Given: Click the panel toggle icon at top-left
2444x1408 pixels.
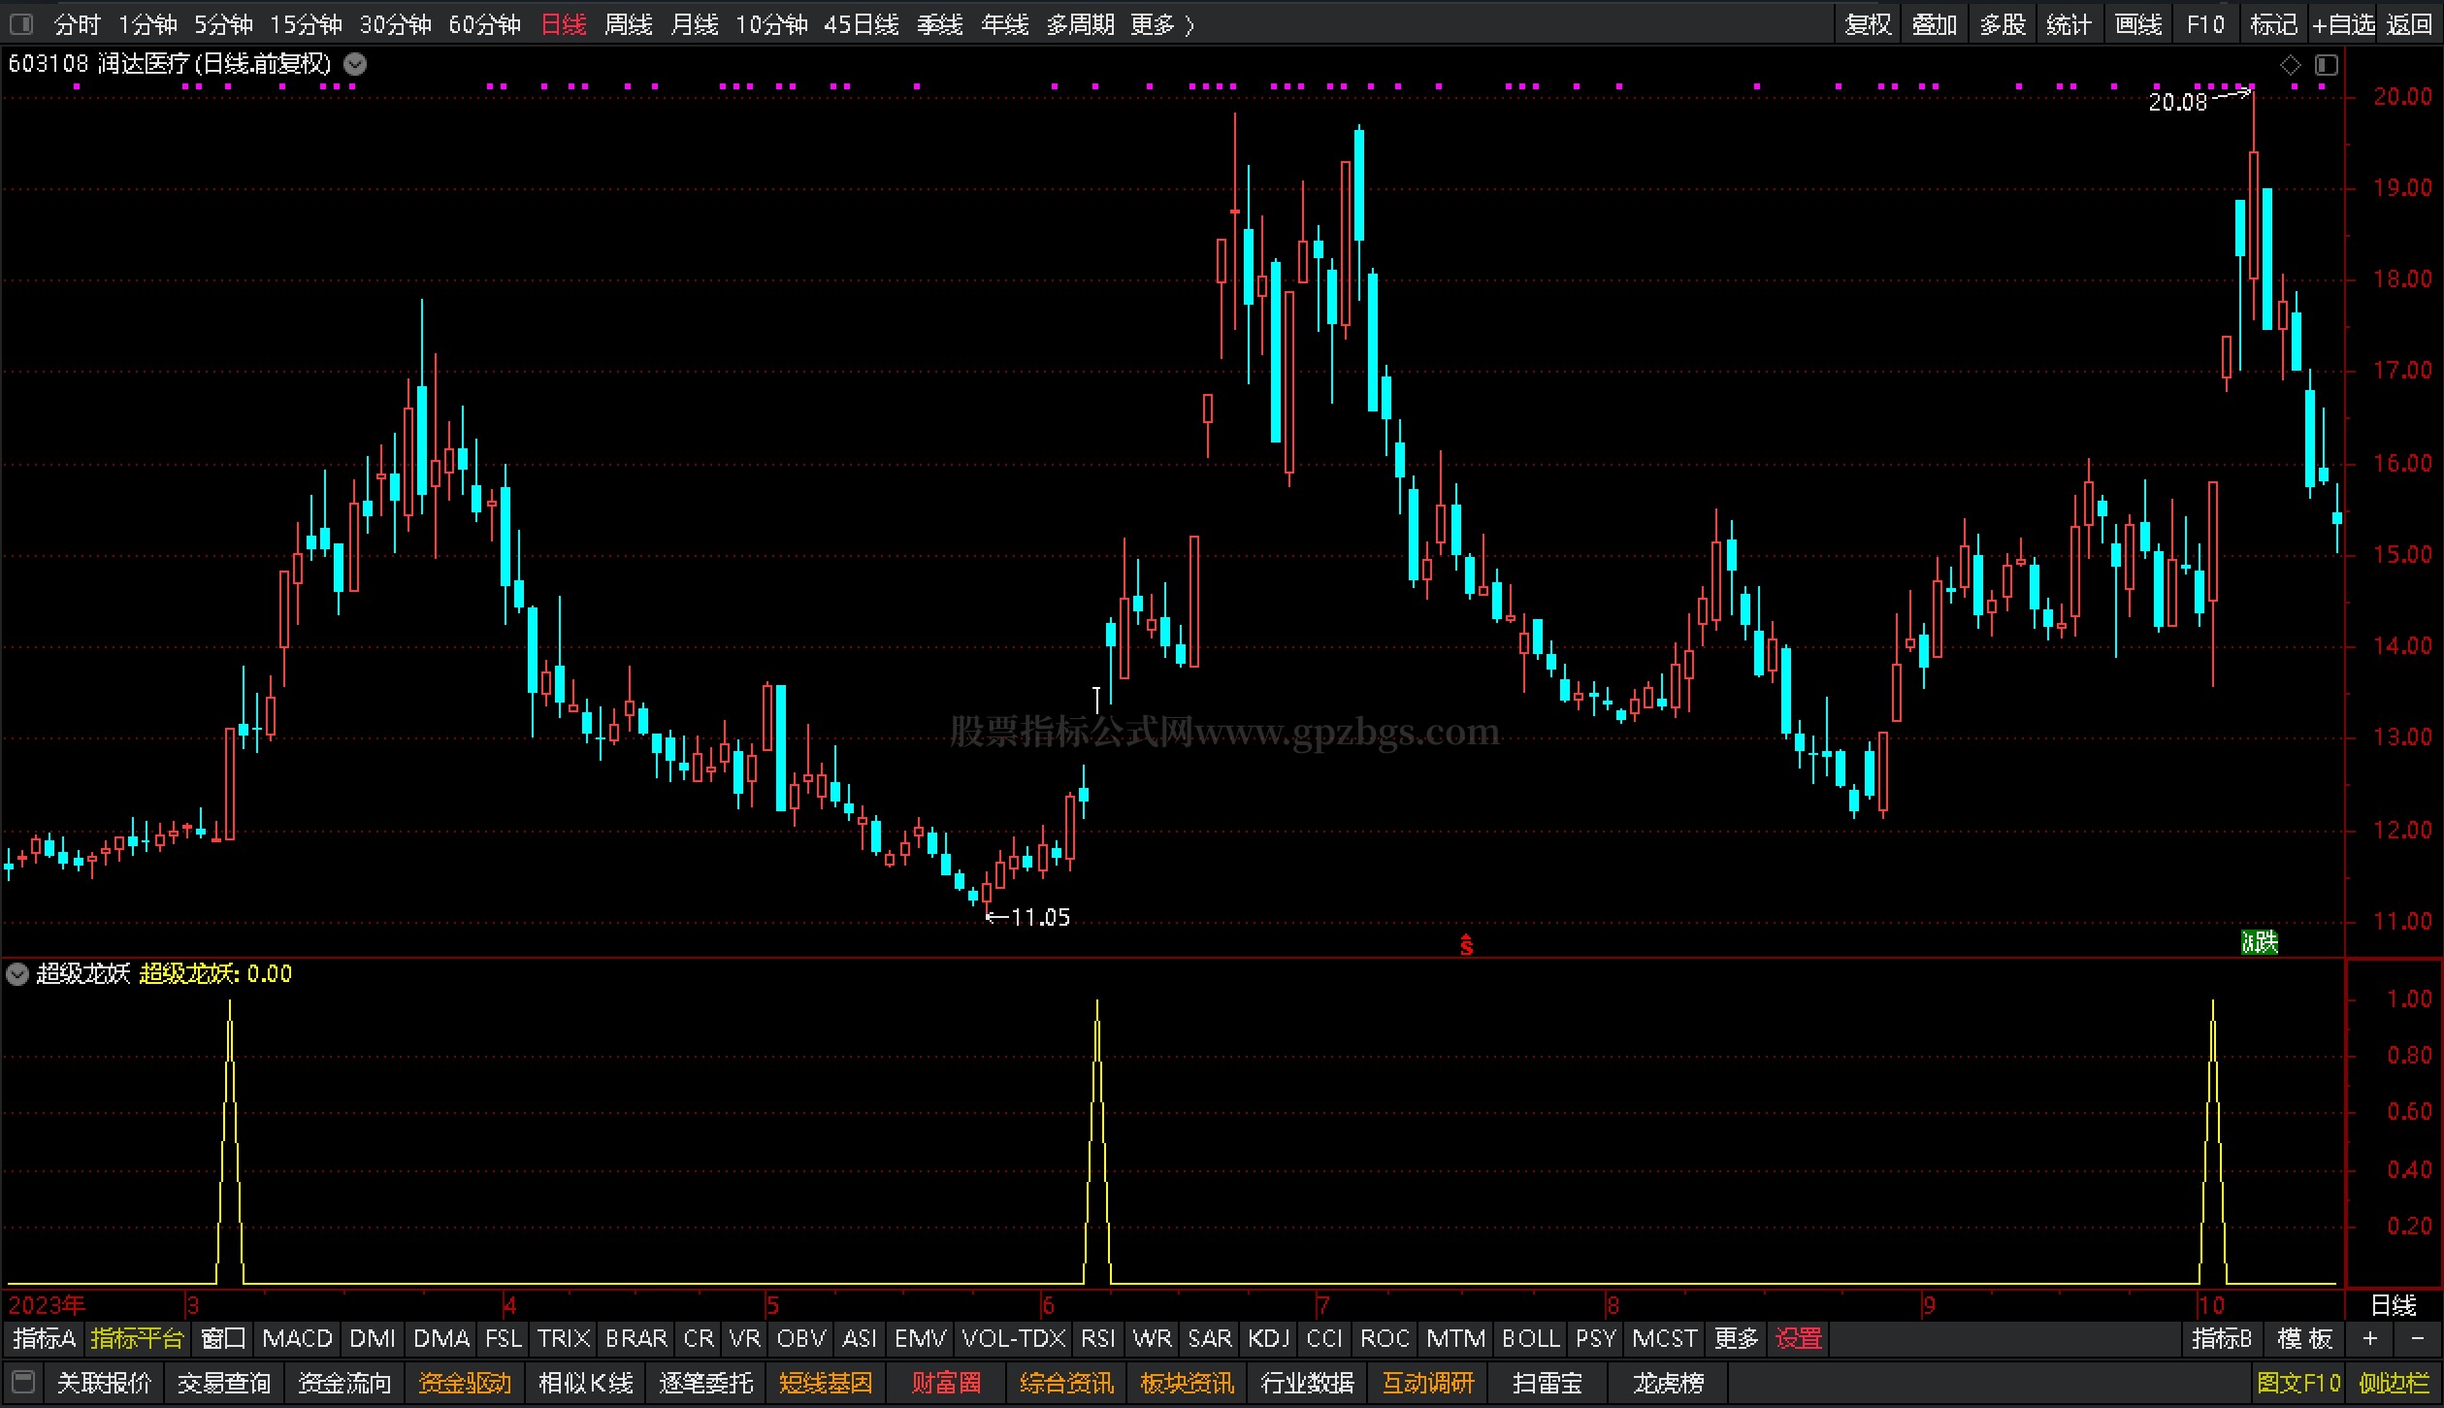Looking at the screenshot, I should point(20,23).
